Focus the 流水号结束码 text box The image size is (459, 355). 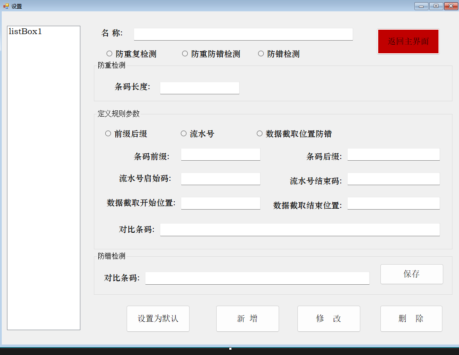[393, 179]
